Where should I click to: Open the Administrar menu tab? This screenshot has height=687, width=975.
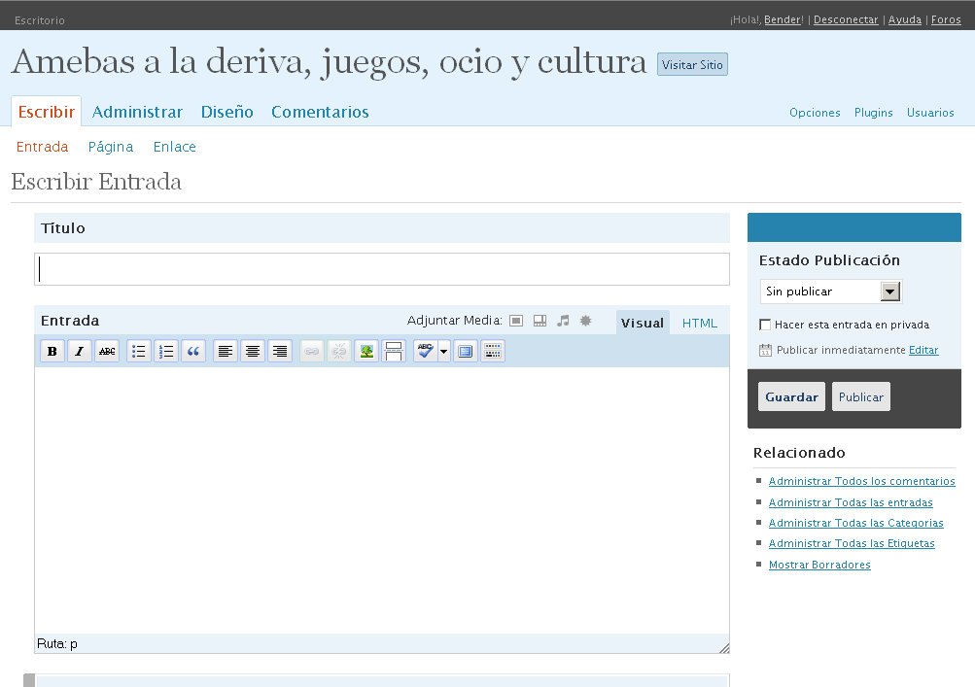(x=137, y=112)
